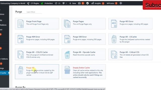Open the Learn More link beside Purge
The image size is (161, 90).
(31, 12)
